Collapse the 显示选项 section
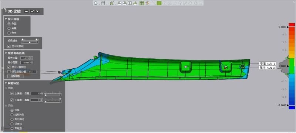The height and width of the screenshot is (133, 296). tap(6, 19)
